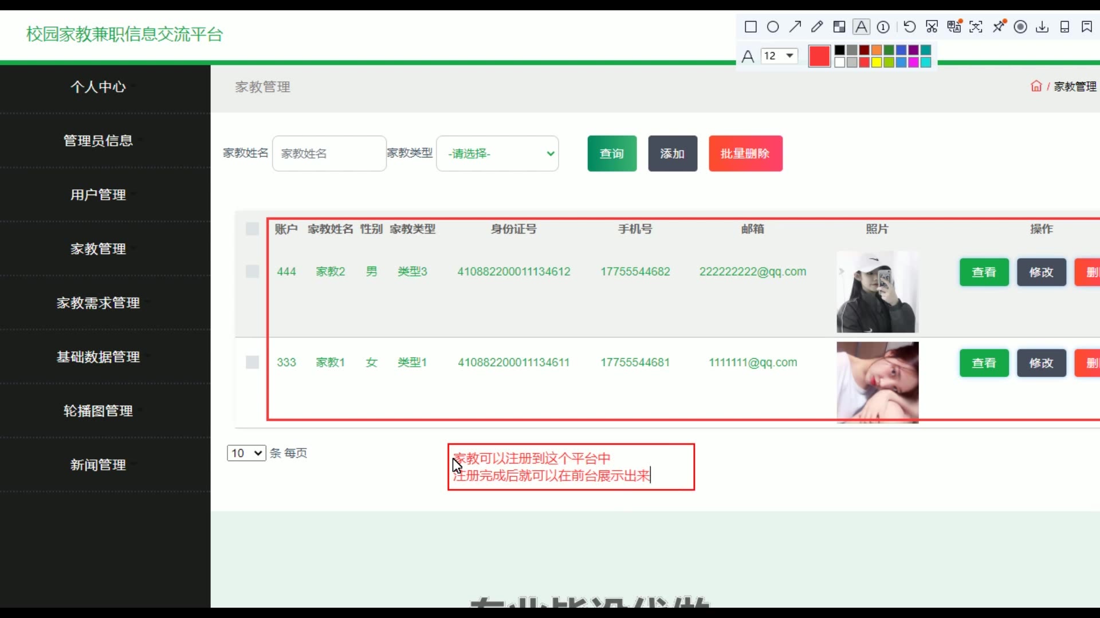Choose the pencil freehand tool
The height and width of the screenshot is (618, 1100).
click(817, 27)
